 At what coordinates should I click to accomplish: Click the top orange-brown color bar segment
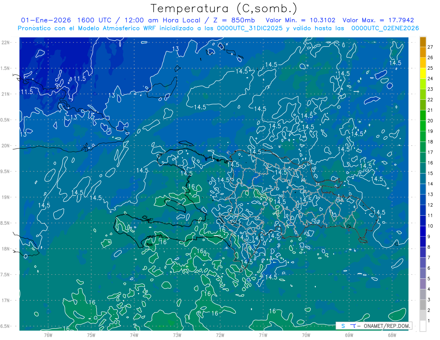pyautogui.click(x=423, y=42)
